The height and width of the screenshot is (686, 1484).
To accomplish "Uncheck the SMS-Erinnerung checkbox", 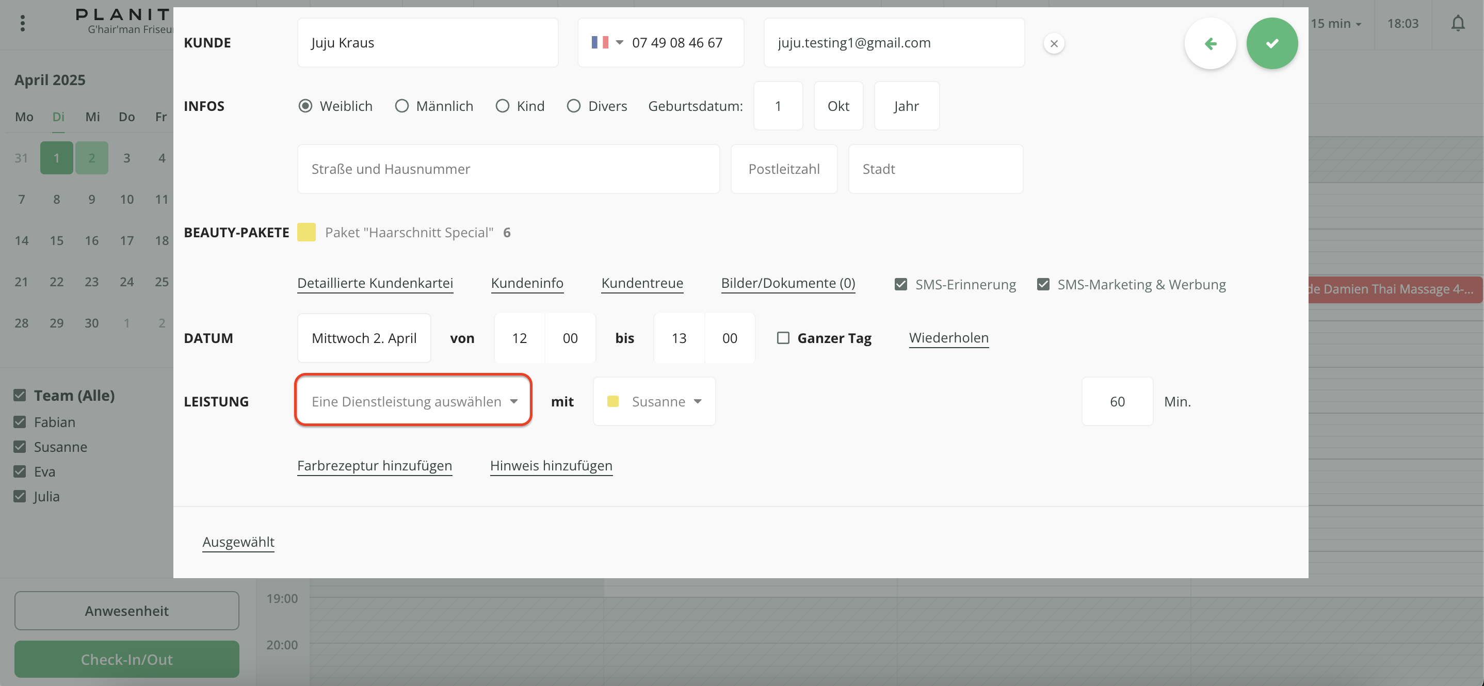I will click(x=900, y=285).
